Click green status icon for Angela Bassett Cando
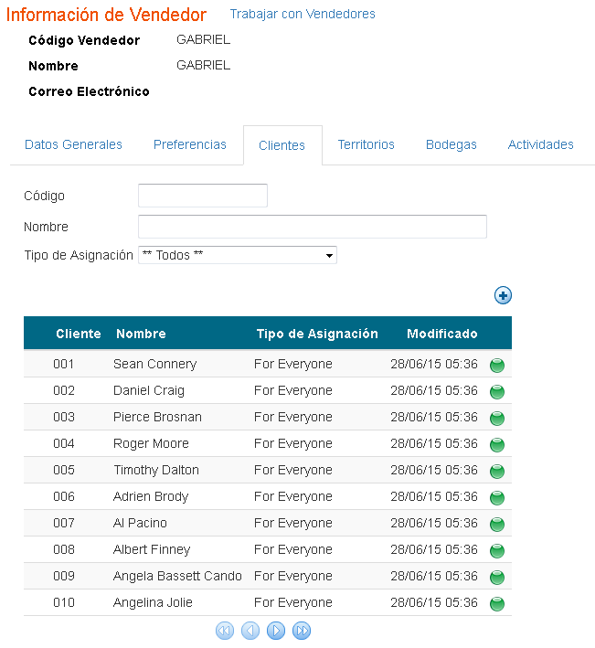The height and width of the screenshot is (648, 595). (497, 577)
